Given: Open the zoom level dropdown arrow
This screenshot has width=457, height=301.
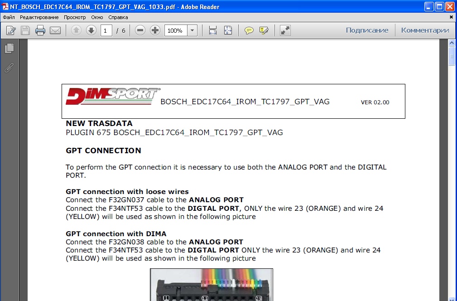Looking at the screenshot, I should [192, 31].
